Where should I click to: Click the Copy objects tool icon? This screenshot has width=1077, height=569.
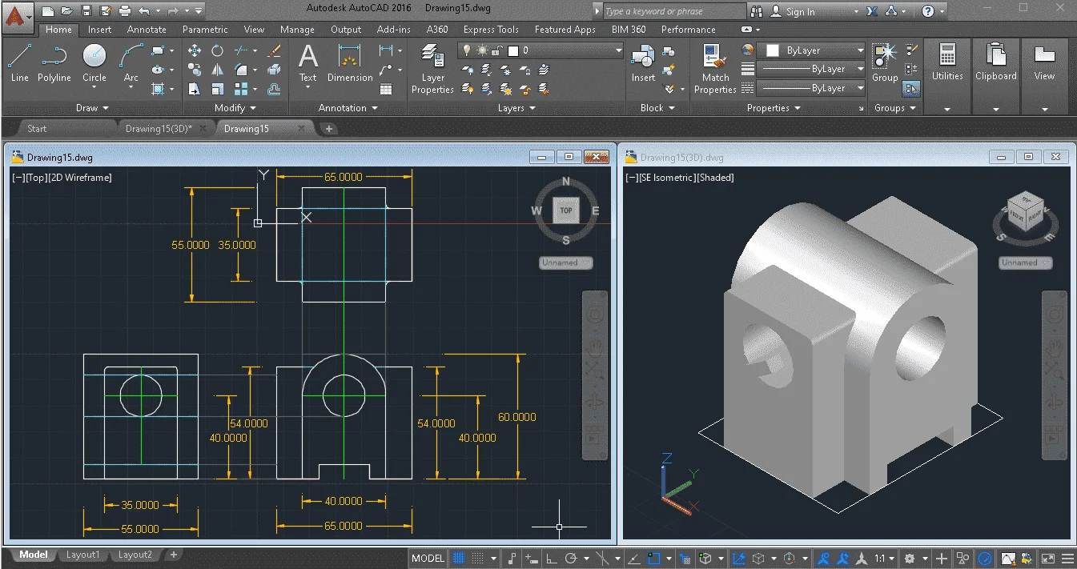[x=195, y=70]
